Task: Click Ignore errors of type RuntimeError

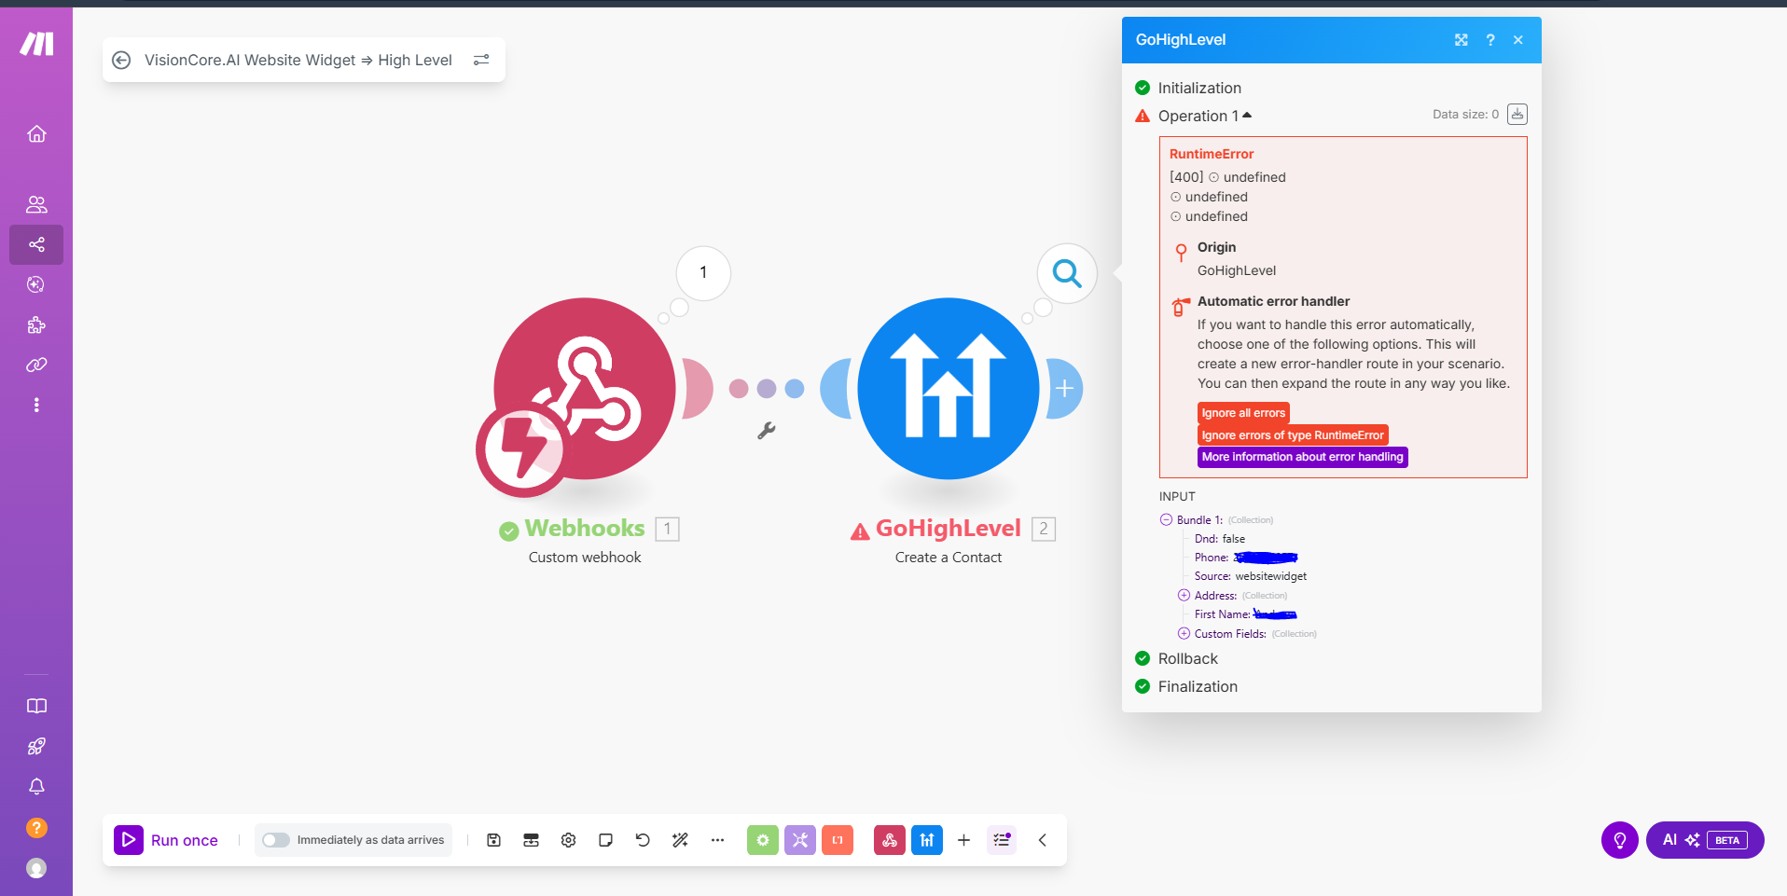Action: coord(1293,435)
